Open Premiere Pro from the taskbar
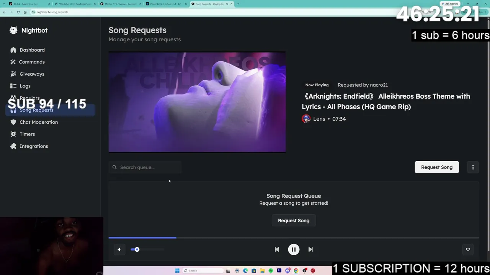Screen dimensions: 490x275 (279, 271)
